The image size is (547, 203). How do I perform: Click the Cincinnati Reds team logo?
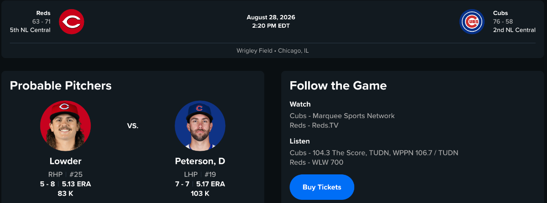point(72,21)
